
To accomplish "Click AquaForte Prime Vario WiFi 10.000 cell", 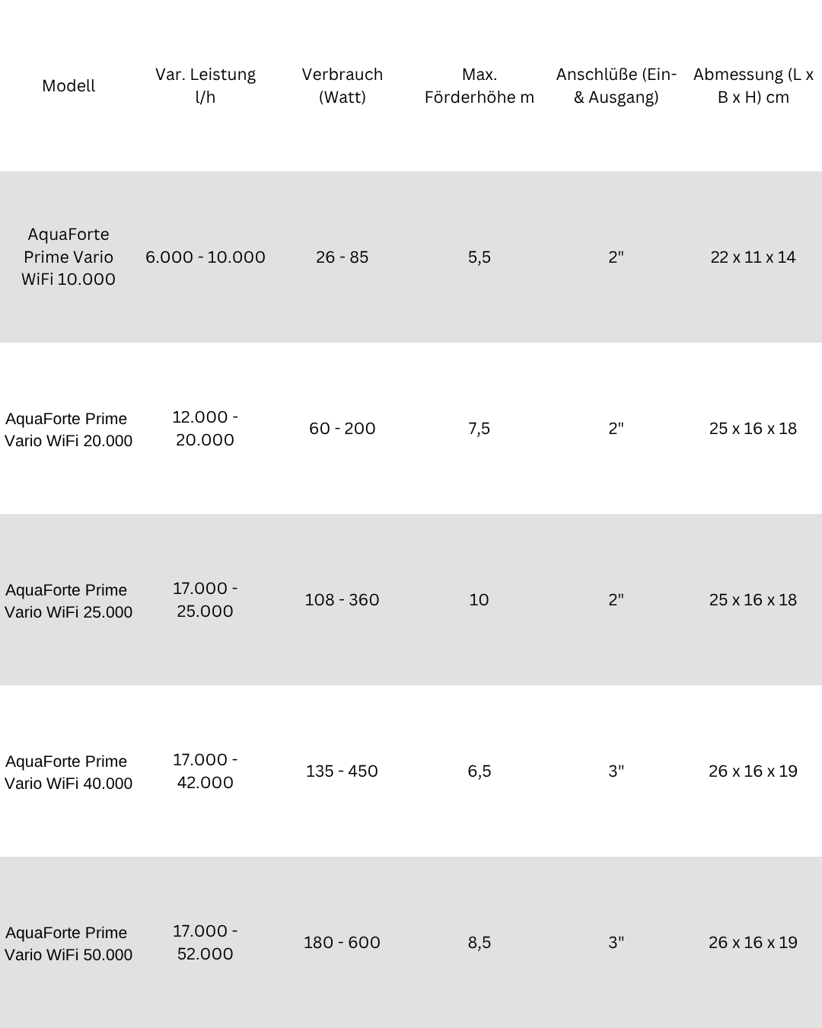I will click(x=68, y=257).
